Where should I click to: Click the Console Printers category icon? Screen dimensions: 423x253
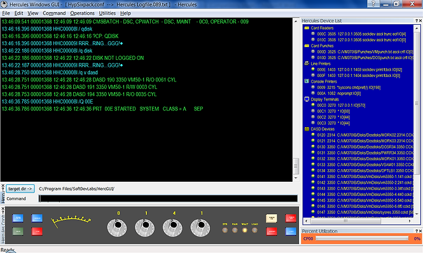307,81
